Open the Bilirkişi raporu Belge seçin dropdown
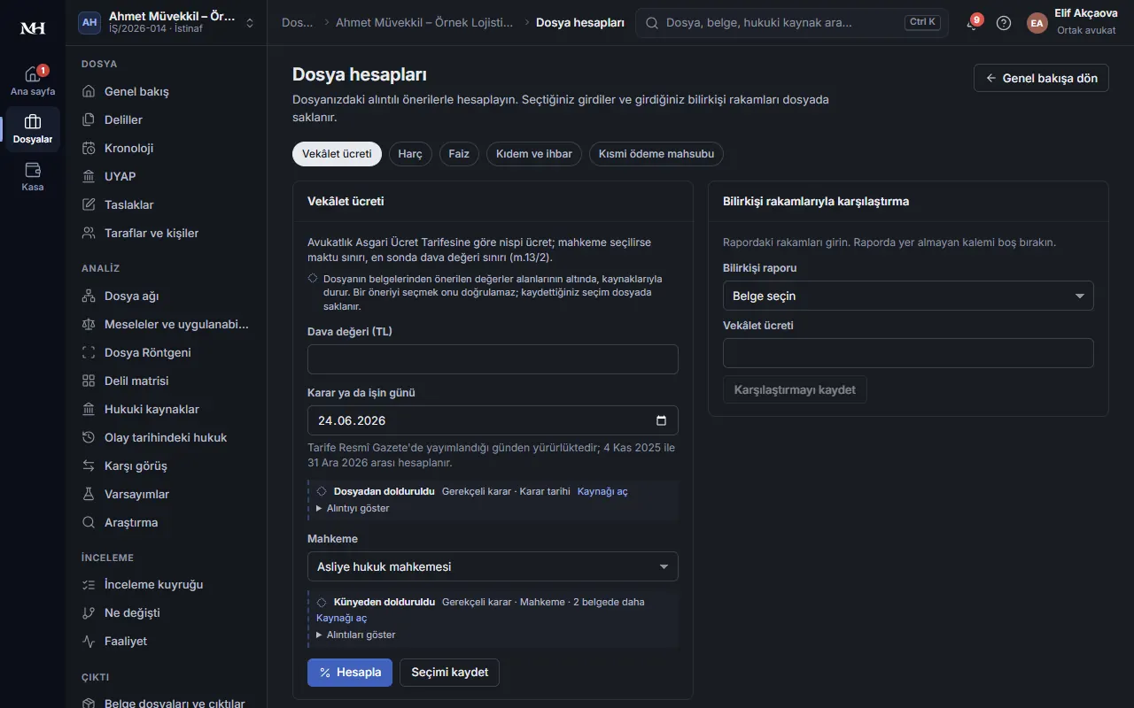1134x708 pixels. coord(908,296)
